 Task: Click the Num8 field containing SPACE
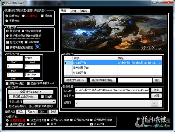[32, 59]
